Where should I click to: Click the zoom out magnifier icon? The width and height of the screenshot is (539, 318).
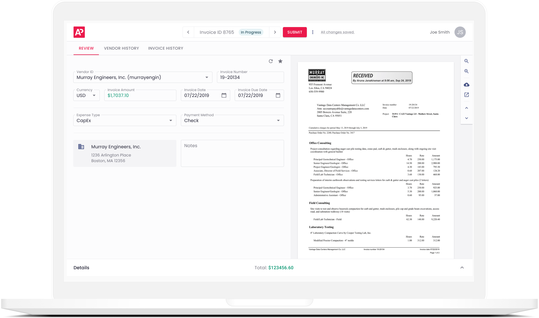[467, 61]
